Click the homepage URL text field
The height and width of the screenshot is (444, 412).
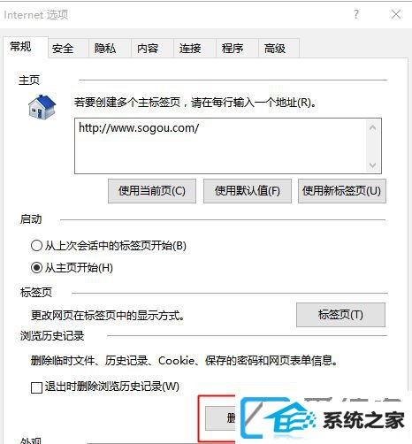(x=220, y=146)
